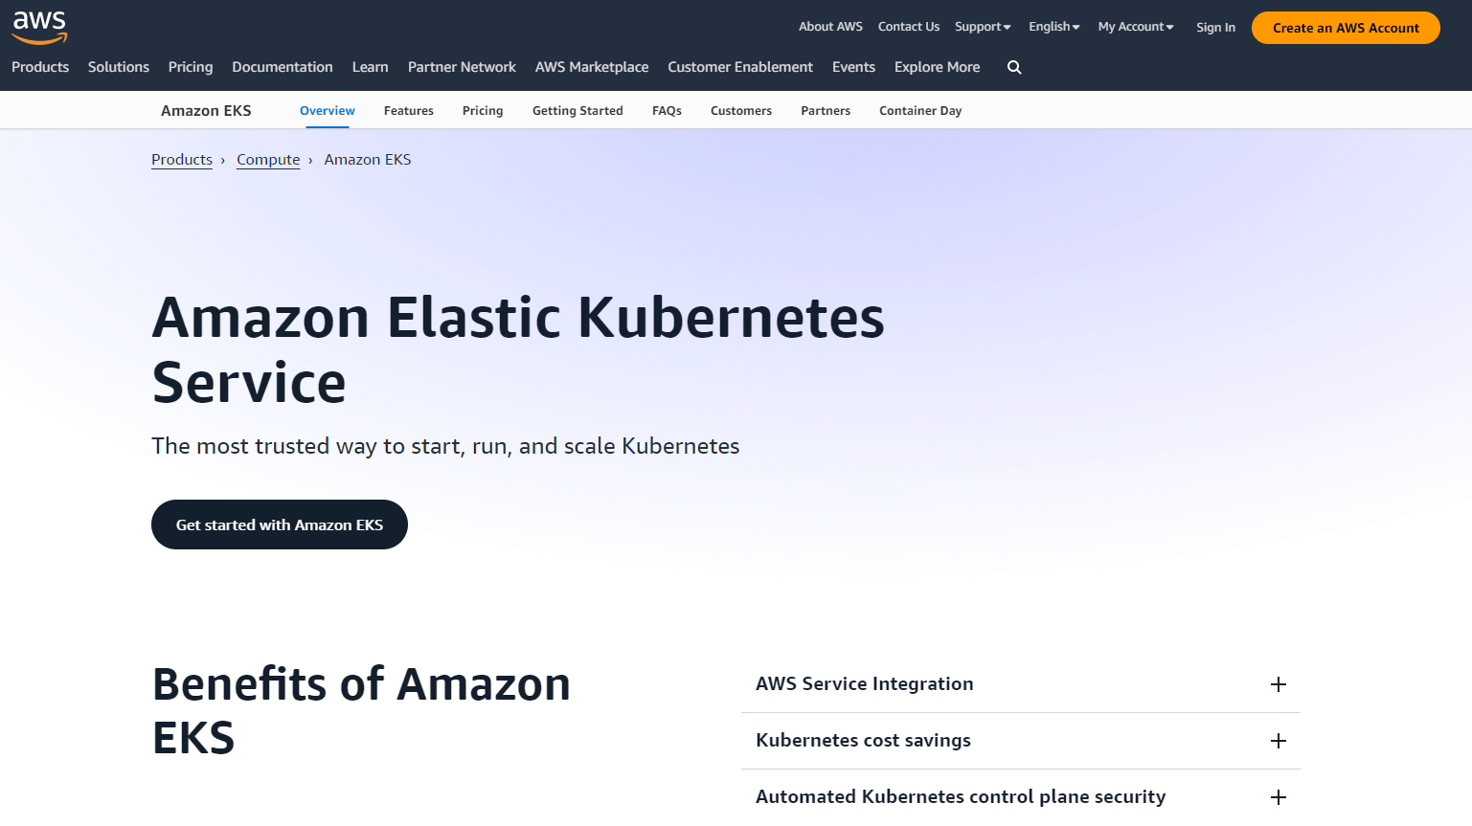Click the plus icon beside Kubernetes cost savings

pos(1278,741)
